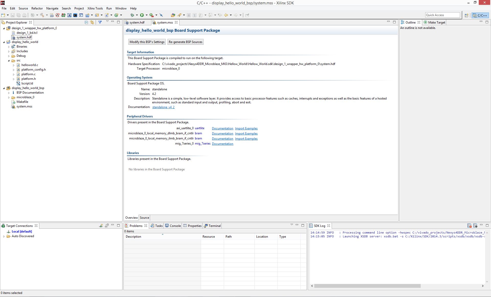Click the green Run toolbar button

[x=142, y=15]
